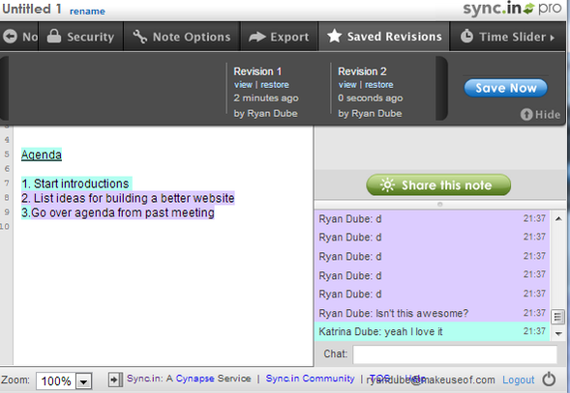This screenshot has width=570, height=393.
Task: Open Note Options menu
Action: (x=182, y=37)
